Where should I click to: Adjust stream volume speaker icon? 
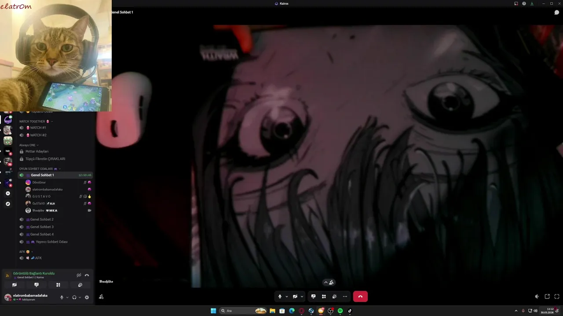(x=537, y=297)
